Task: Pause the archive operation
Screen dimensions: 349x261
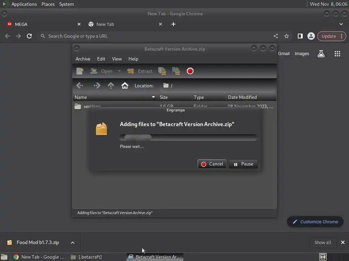Action: [243, 164]
